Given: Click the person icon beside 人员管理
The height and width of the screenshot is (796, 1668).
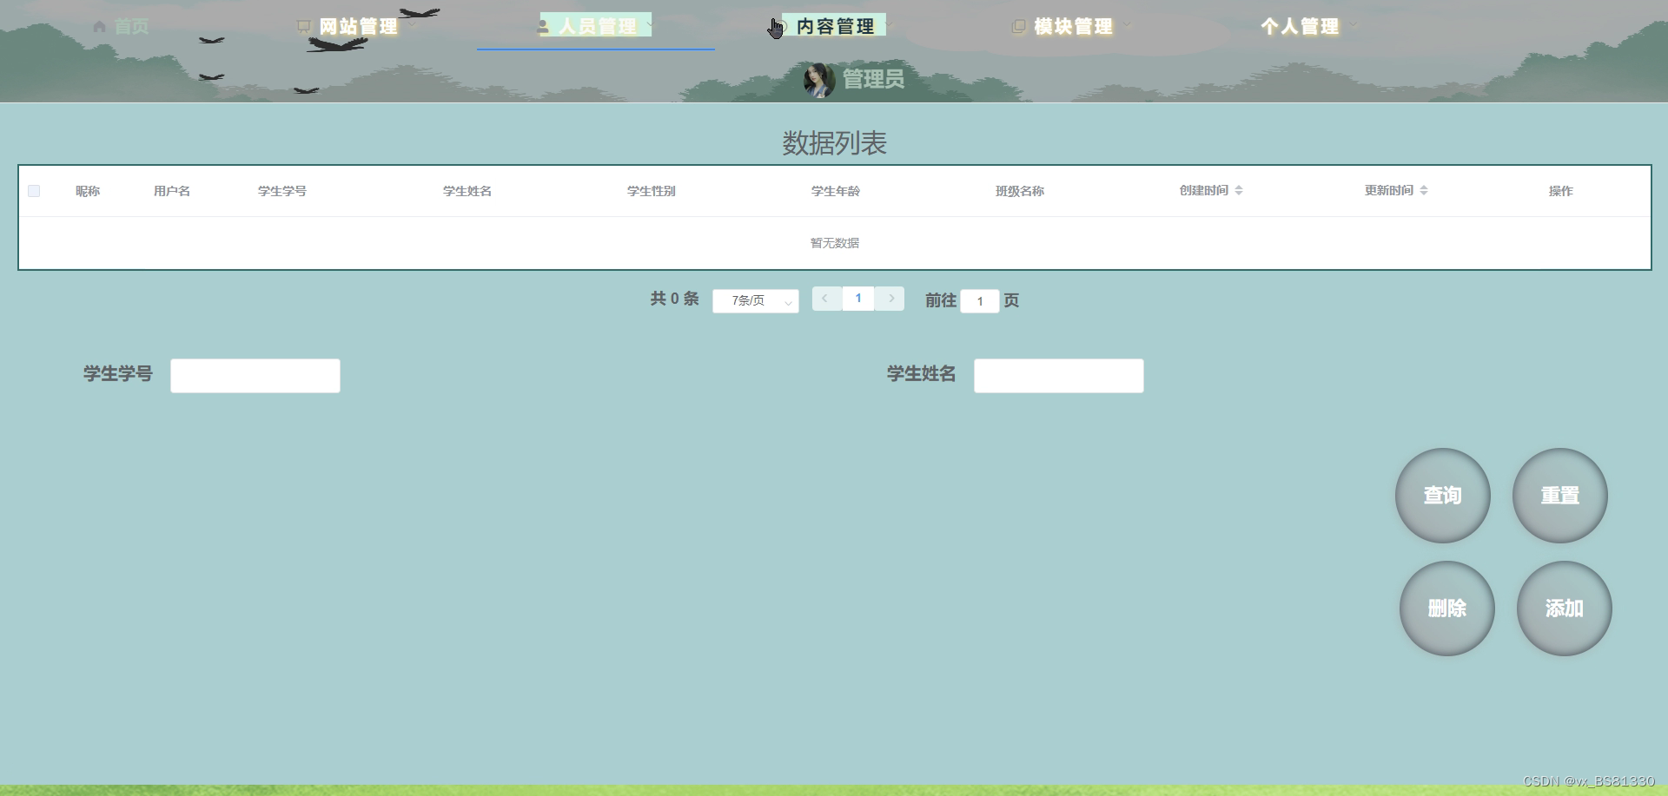Looking at the screenshot, I should [544, 27].
